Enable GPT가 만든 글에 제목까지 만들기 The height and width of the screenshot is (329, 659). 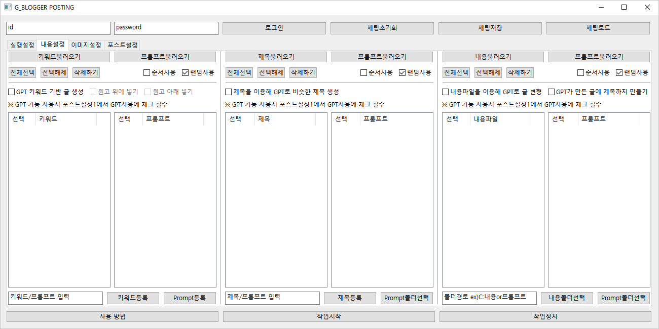[x=551, y=92]
